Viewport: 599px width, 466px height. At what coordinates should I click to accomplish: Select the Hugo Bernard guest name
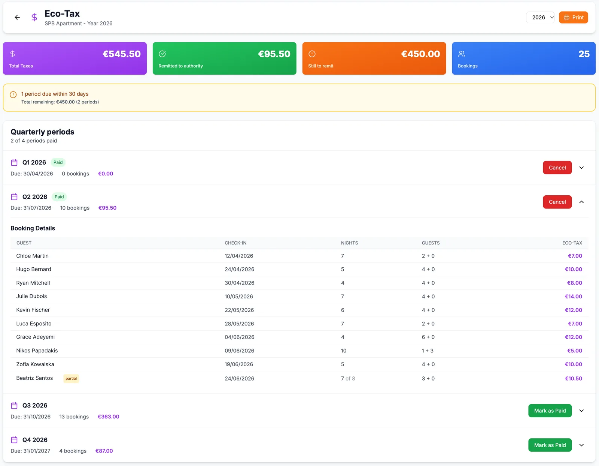34,269
